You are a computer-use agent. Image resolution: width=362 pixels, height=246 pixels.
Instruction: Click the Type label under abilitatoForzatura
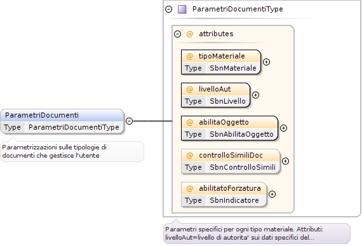193,200
